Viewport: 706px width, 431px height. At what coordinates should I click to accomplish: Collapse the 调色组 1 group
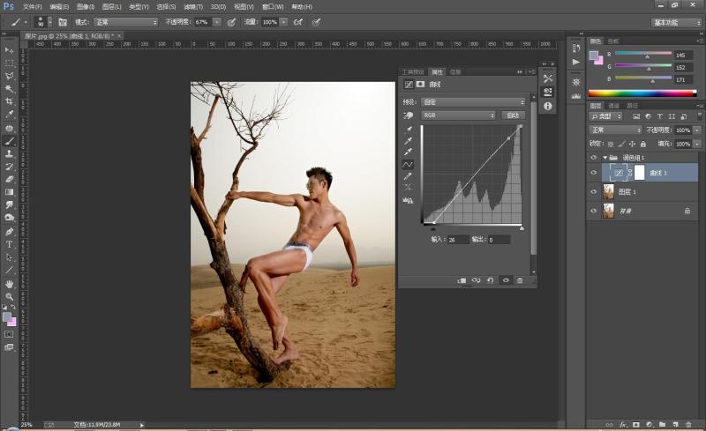click(x=605, y=158)
